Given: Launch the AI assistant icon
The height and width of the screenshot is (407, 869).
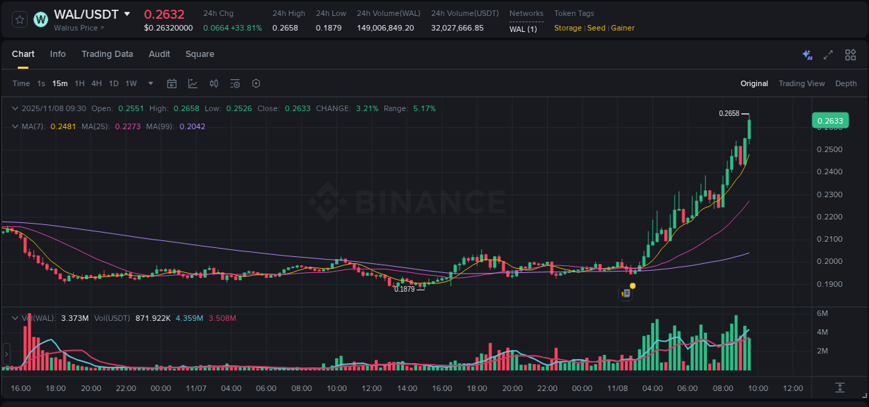Looking at the screenshot, I should pyautogui.click(x=806, y=54).
